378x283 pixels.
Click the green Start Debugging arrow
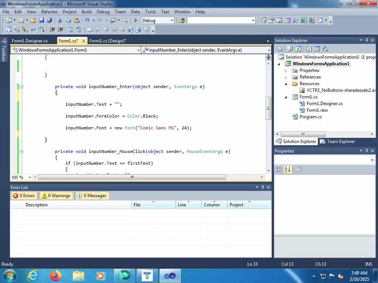click(136, 21)
